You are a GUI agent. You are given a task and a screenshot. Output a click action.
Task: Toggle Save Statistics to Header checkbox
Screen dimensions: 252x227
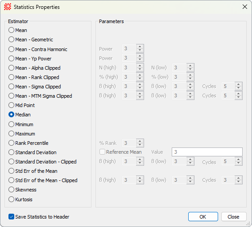pos(11,217)
